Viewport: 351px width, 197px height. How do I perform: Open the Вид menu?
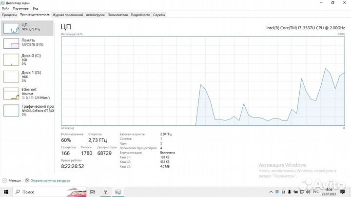pos(36,8)
